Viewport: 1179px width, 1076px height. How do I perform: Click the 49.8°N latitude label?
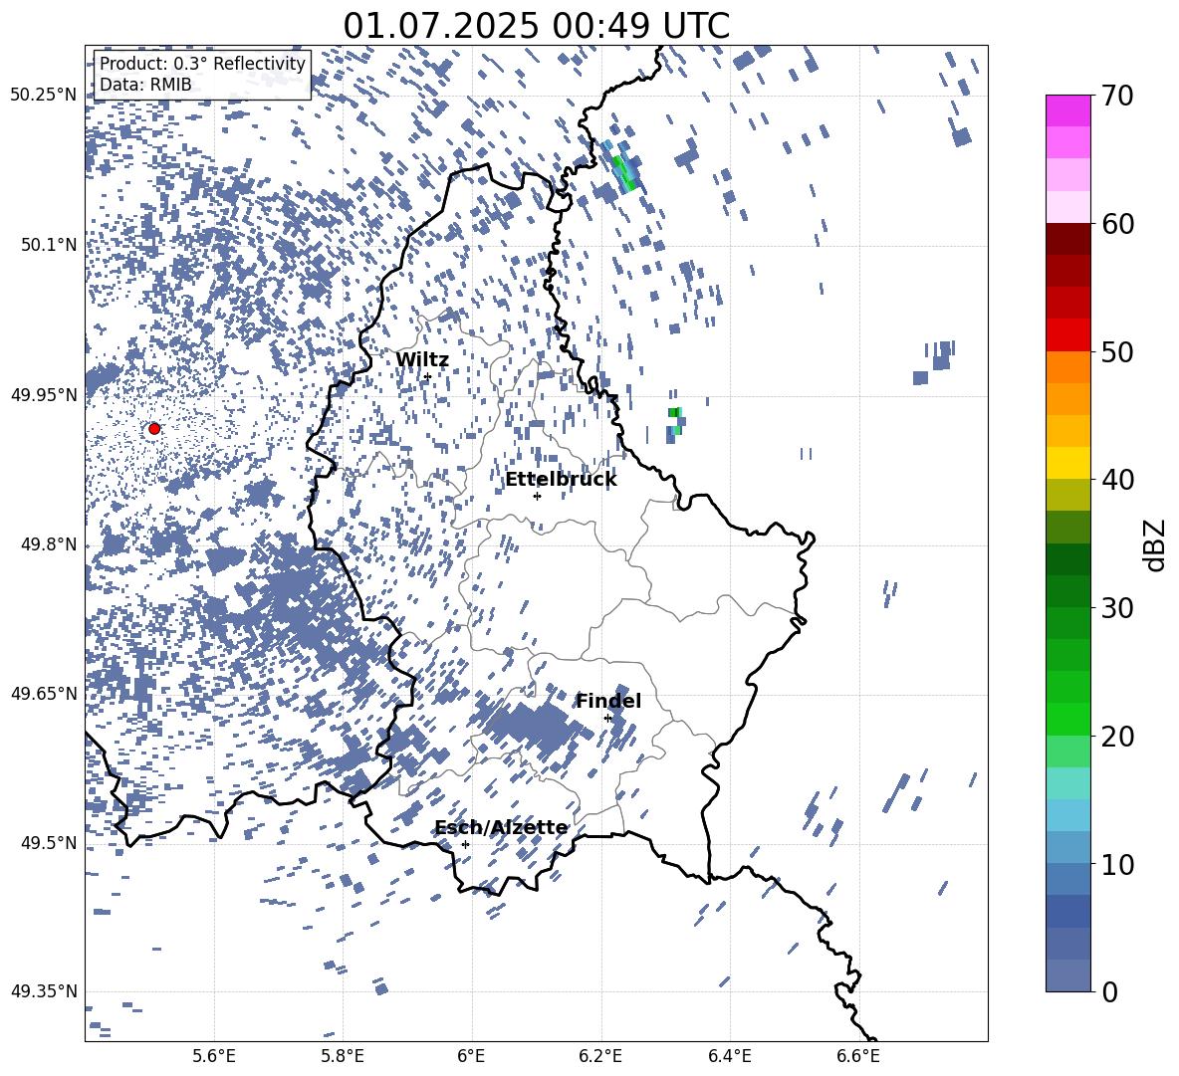click(48, 544)
